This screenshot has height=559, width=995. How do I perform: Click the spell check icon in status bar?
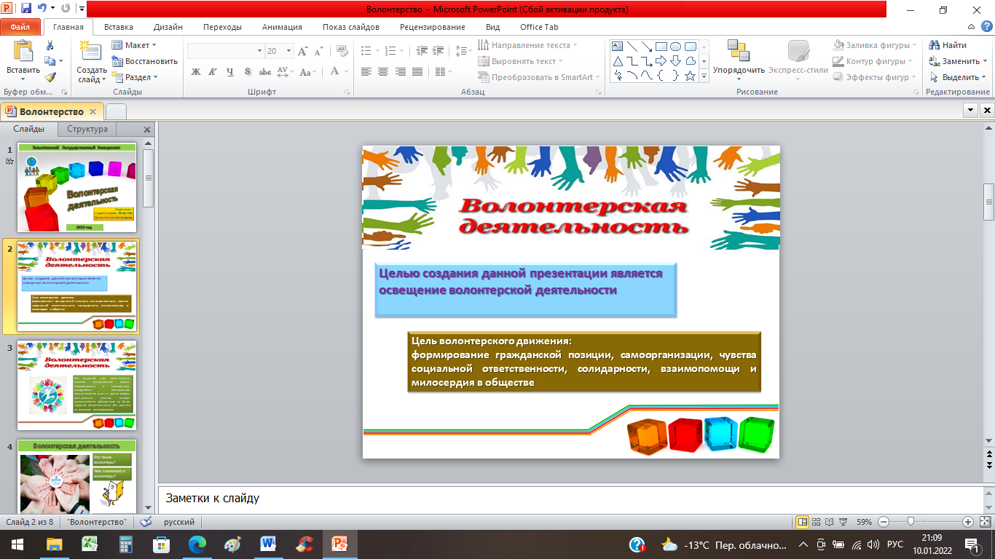pyautogui.click(x=146, y=522)
